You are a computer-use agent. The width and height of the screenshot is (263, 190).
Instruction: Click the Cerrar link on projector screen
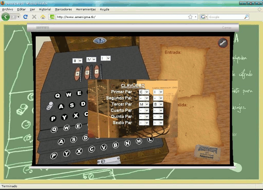[x=227, y=27]
